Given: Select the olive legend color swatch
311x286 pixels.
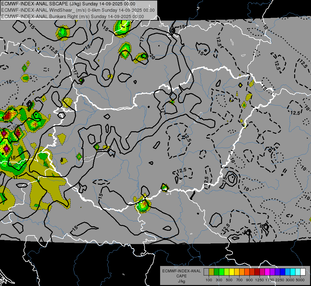Looking at the screenshot, I should click(212, 272).
